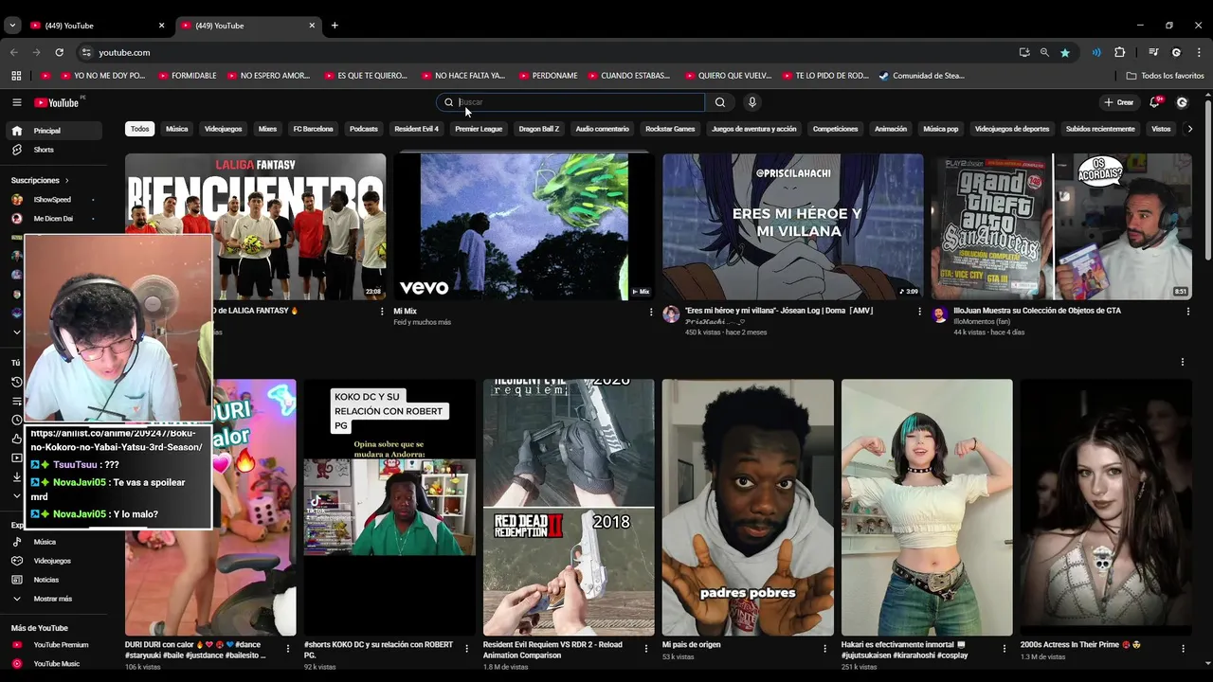Select the Audio comentario chip
Viewport: 1213px width, 682px height.
603,129
